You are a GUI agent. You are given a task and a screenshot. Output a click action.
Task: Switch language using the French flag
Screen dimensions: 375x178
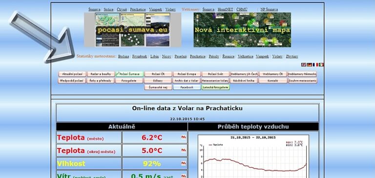pyautogui.click(x=315, y=65)
